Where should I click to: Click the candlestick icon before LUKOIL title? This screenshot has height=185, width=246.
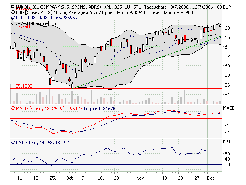[x=13, y=7]
